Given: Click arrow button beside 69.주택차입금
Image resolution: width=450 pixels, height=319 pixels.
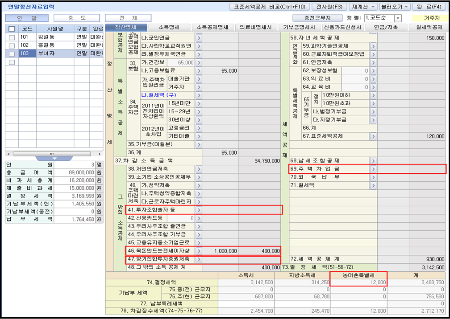Looking at the screenshot, I should tap(373, 169).
